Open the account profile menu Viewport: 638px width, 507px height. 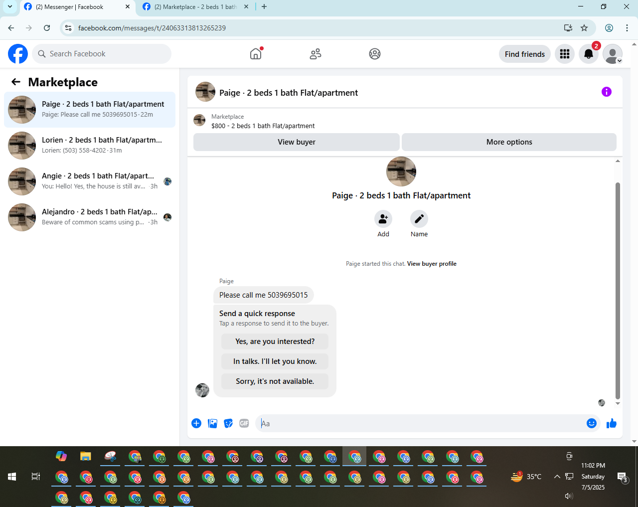pos(613,54)
